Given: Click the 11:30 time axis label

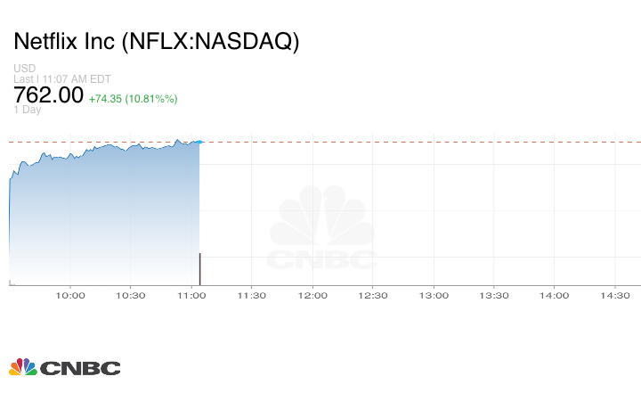Looking at the screenshot, I should point(252,295).
